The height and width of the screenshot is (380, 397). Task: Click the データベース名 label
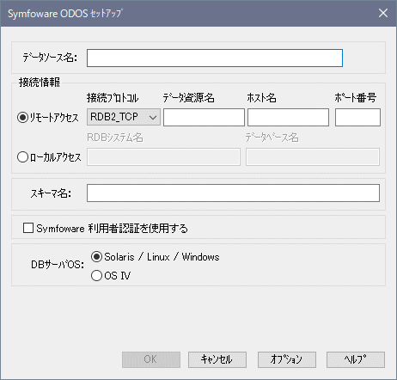tap(272, 138)
